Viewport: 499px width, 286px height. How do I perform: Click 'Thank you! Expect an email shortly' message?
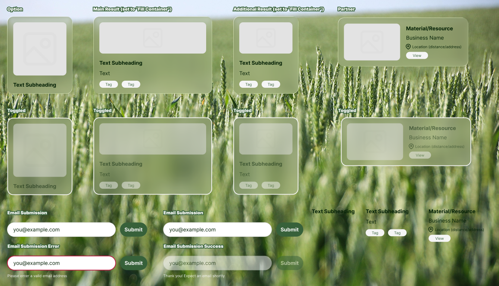(x=194, y=276)
